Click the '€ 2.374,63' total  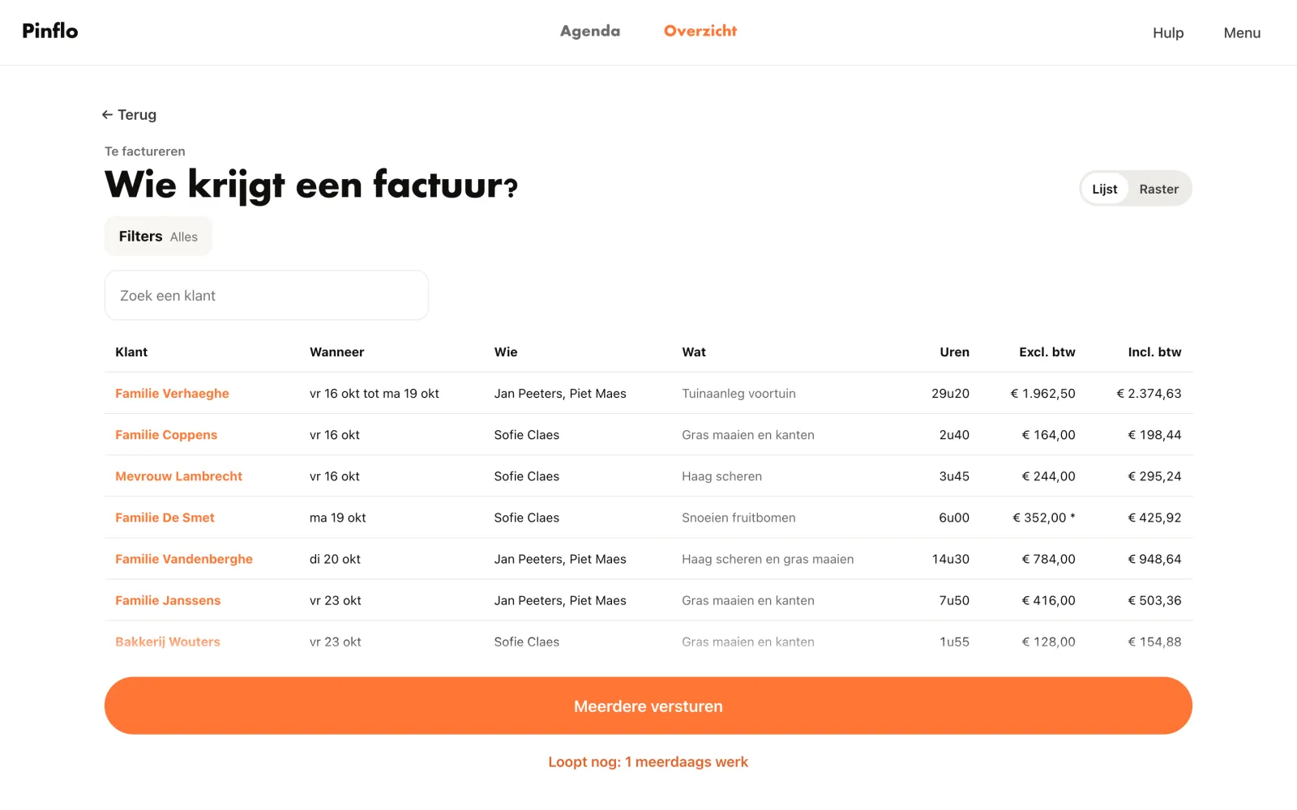[1149, 394]
